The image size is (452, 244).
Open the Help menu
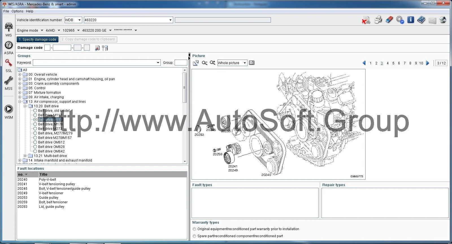[x=30, y=11]
